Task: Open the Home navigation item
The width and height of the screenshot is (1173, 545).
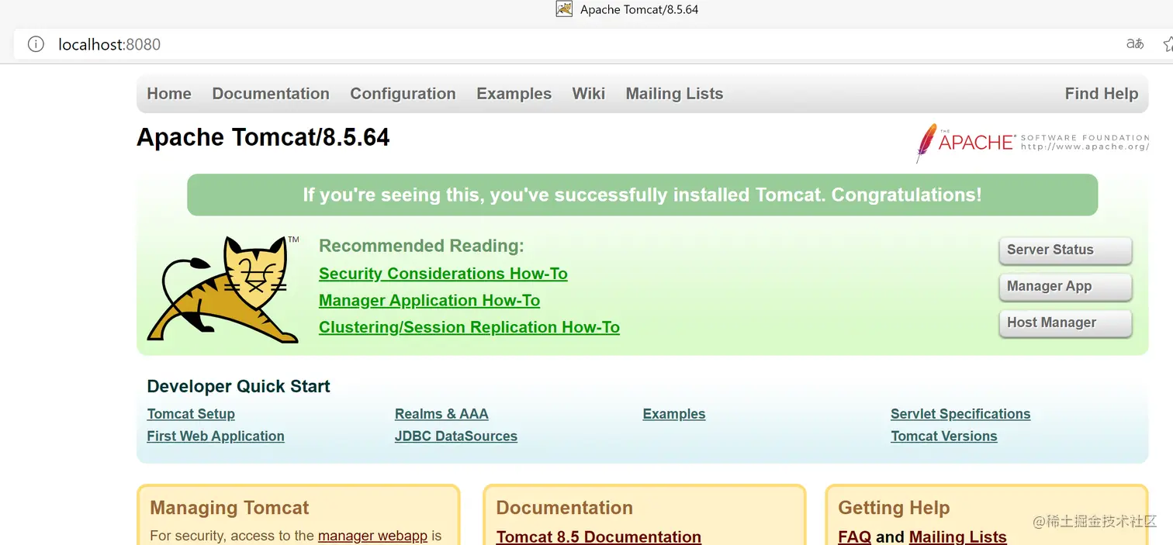Action: pyautogui.click(x=169, y=94)
